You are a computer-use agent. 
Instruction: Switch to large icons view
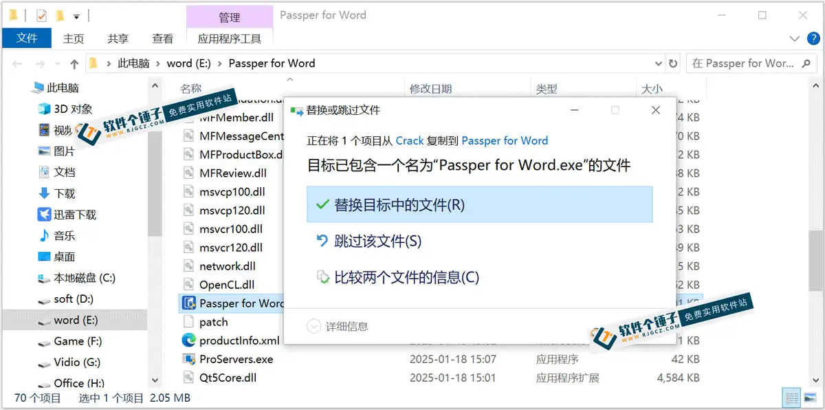809,398
